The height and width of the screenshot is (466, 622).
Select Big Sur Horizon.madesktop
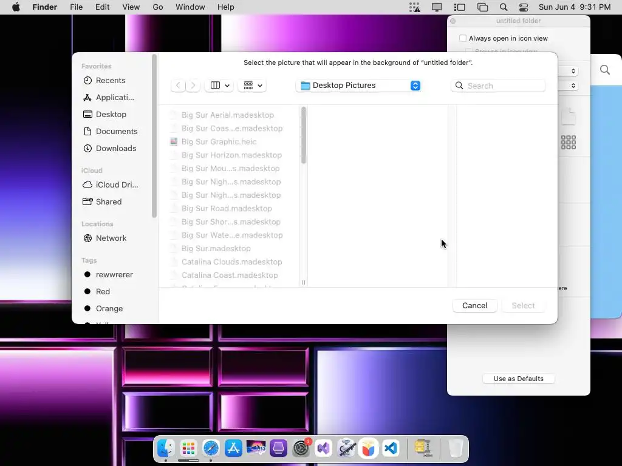tap(231, 155)
